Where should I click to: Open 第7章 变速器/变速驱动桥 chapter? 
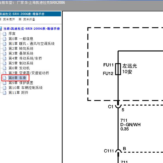tap(29, 73)
